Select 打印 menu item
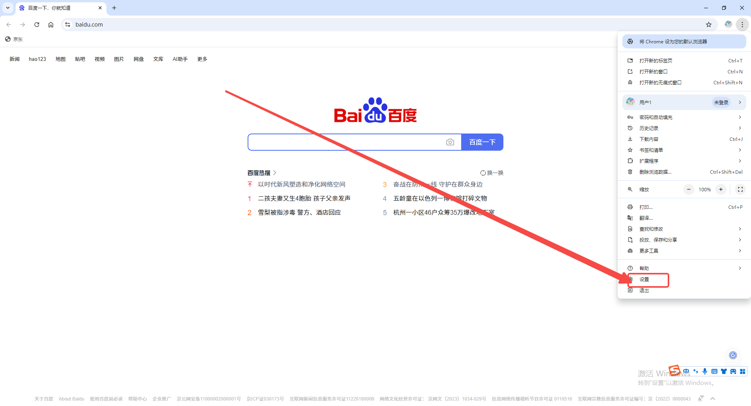The height and width of the screenshot is (406, 751). coord(684,207)
